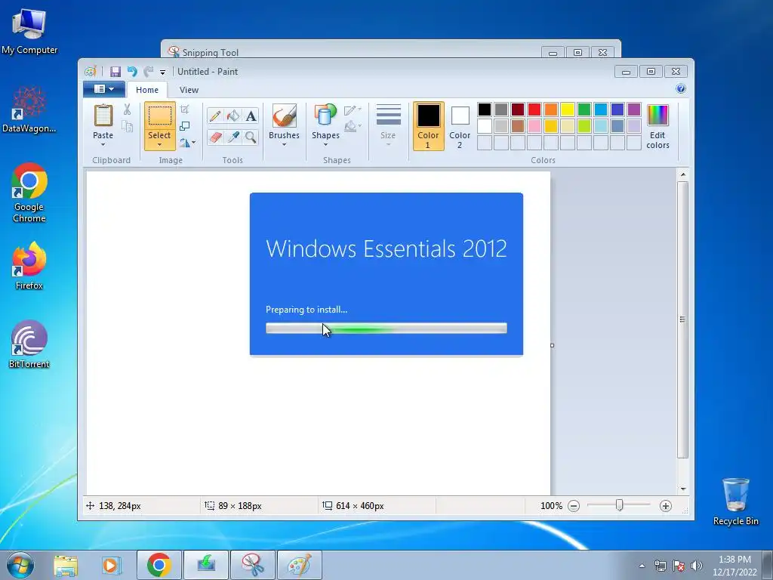Select Color 1 foreground button
This screenshot has width=773, height=580.
click(x=429, y=126)
